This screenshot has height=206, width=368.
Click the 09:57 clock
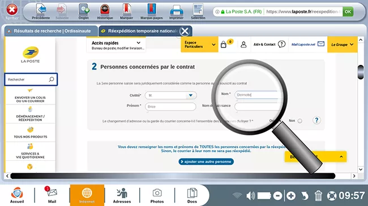click(352, 196)
